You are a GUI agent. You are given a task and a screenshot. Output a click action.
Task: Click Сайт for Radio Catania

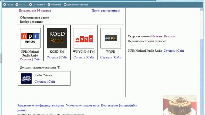click(52, 82)
